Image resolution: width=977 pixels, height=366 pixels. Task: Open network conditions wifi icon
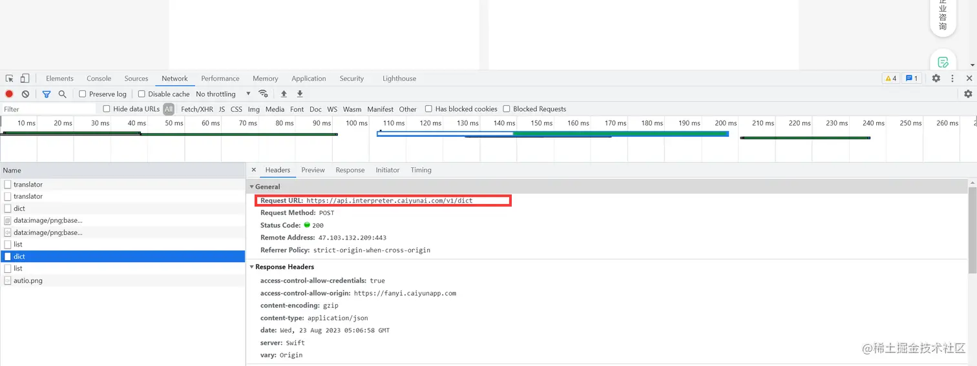(263, 94)
